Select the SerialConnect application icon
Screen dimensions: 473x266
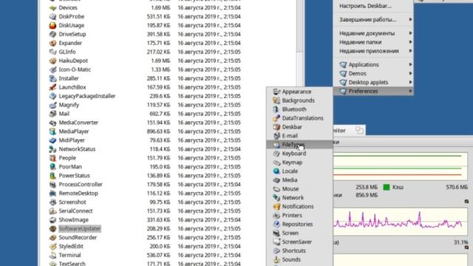(52, 211)
